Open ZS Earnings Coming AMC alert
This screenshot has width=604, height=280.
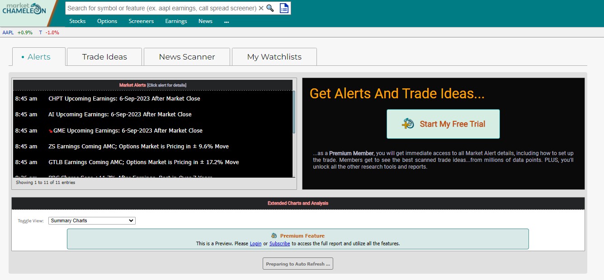click(x=138, y=146)
